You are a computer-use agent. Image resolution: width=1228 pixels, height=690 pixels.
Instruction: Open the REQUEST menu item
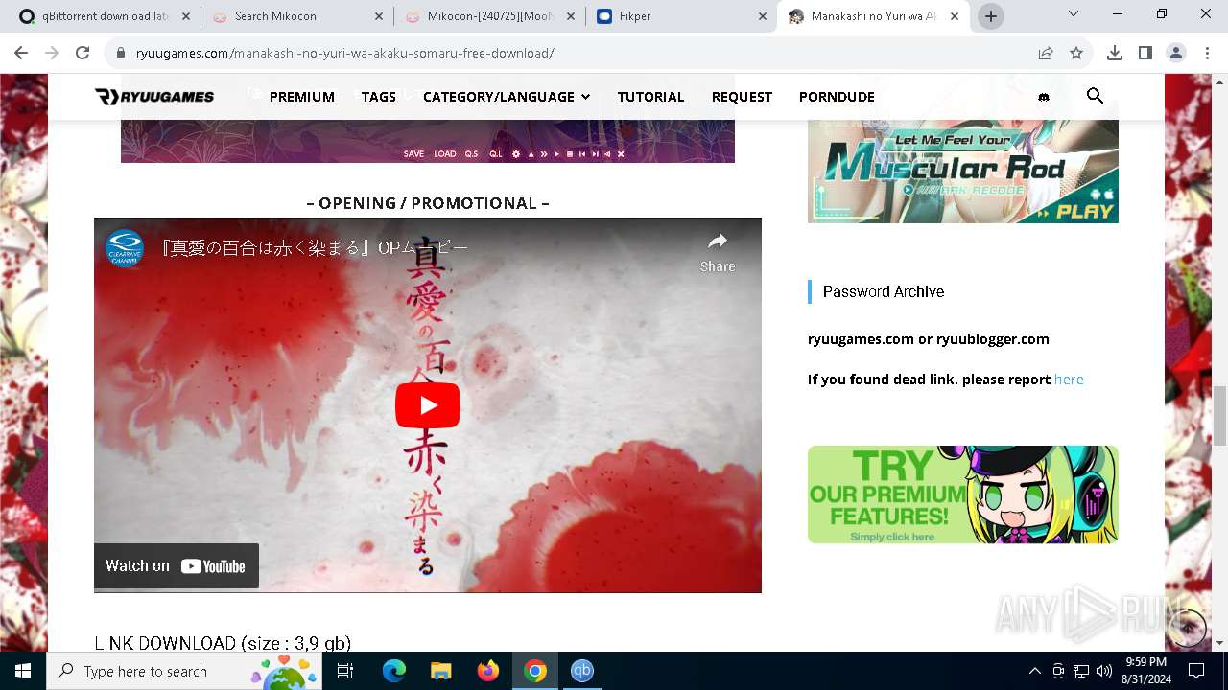[x=742, y=97]
